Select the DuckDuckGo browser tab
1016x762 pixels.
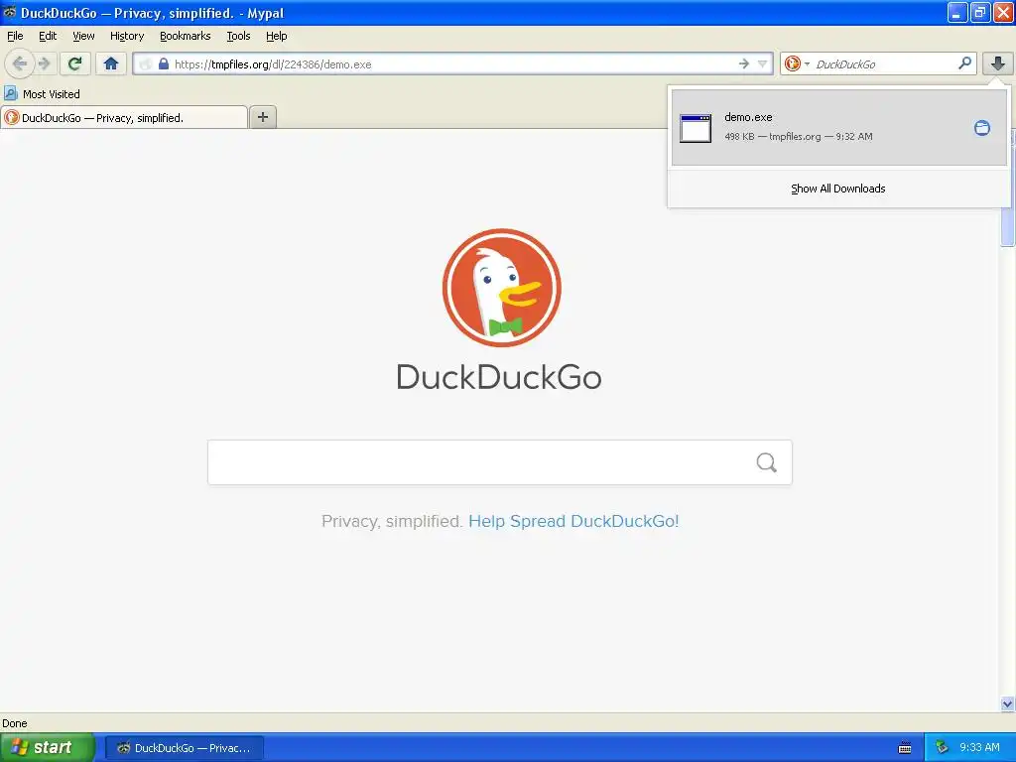[x=124, y=117]
